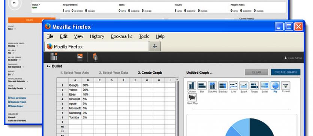313x136 pixels.
Task: Expand the Status dropdown in background window
Action: pos(36,4)
